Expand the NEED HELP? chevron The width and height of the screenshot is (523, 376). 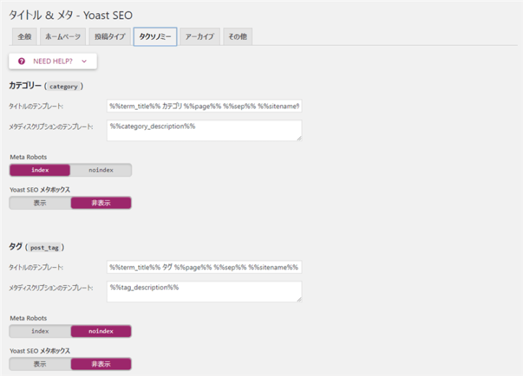[x=84, y=62]
